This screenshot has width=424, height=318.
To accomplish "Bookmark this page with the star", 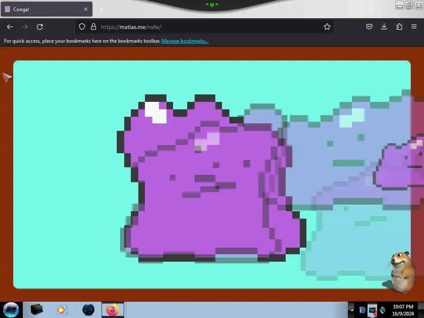I will [327, 26].
